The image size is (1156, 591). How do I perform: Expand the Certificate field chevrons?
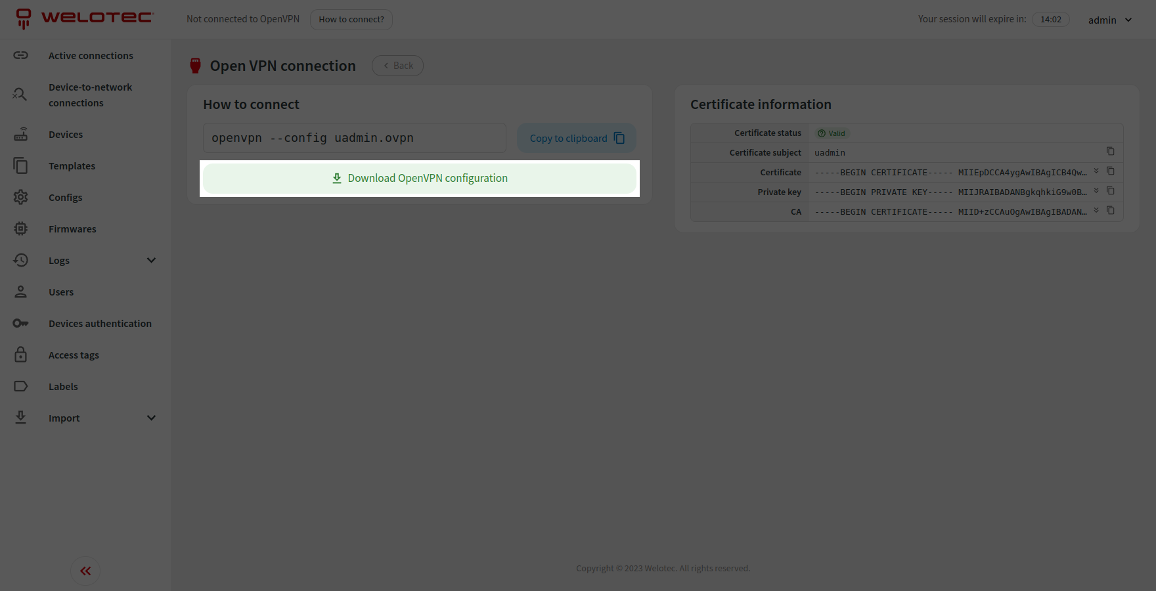click(1096, 171)
